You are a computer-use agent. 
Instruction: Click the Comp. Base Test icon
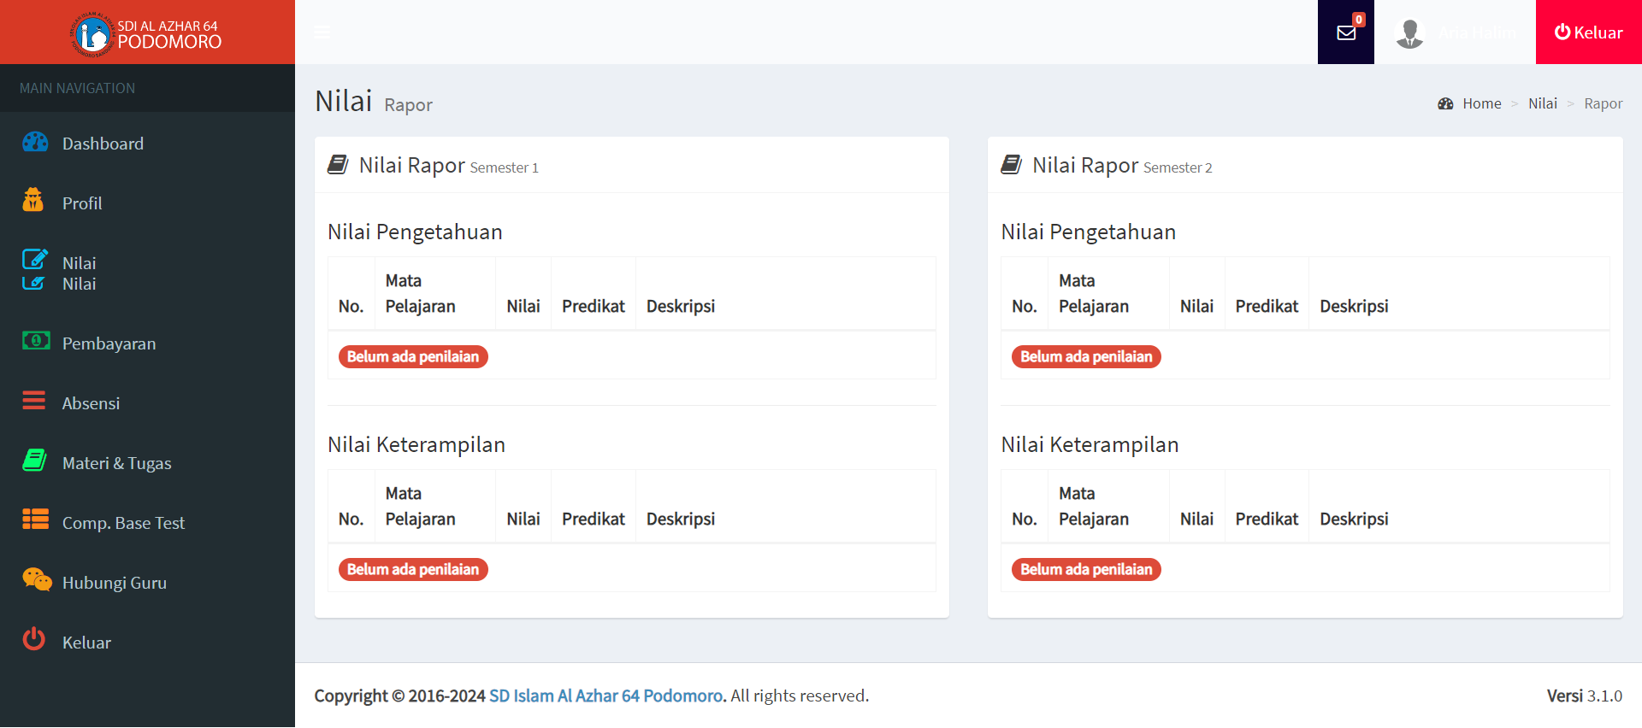35,520
